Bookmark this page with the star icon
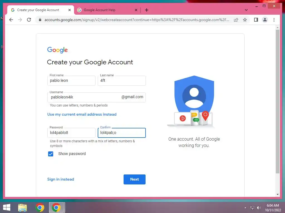 pos(245,20)
